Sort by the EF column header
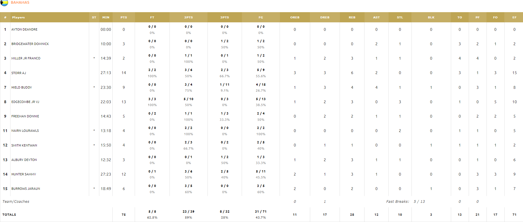 coord(514,17)
